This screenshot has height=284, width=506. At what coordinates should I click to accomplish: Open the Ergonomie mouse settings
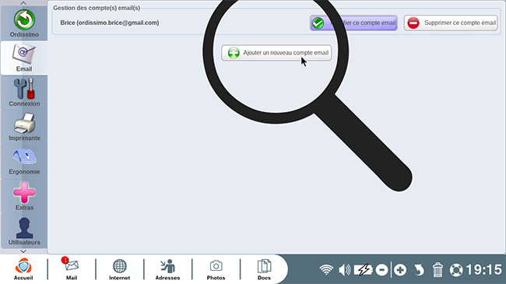24,161
